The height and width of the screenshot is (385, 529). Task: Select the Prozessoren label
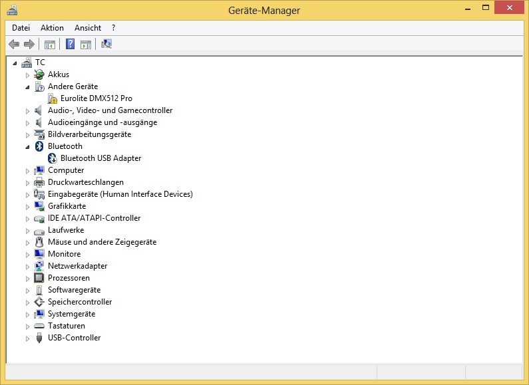coord(69,278)
